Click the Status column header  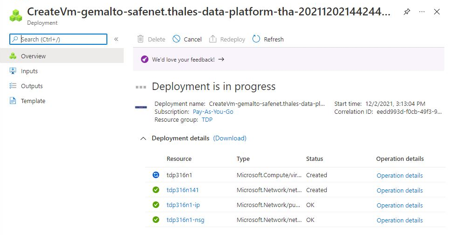[x=315, y=159]
